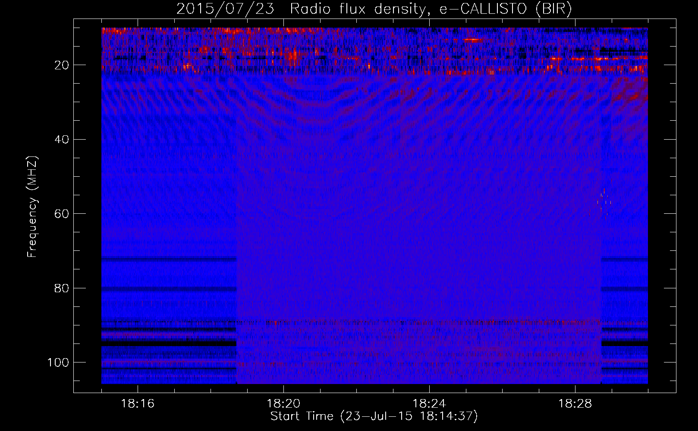Click the 18:16 time axis label
Image resolution: width=698 pixels, height=431 pixels.
pos(138,404)
